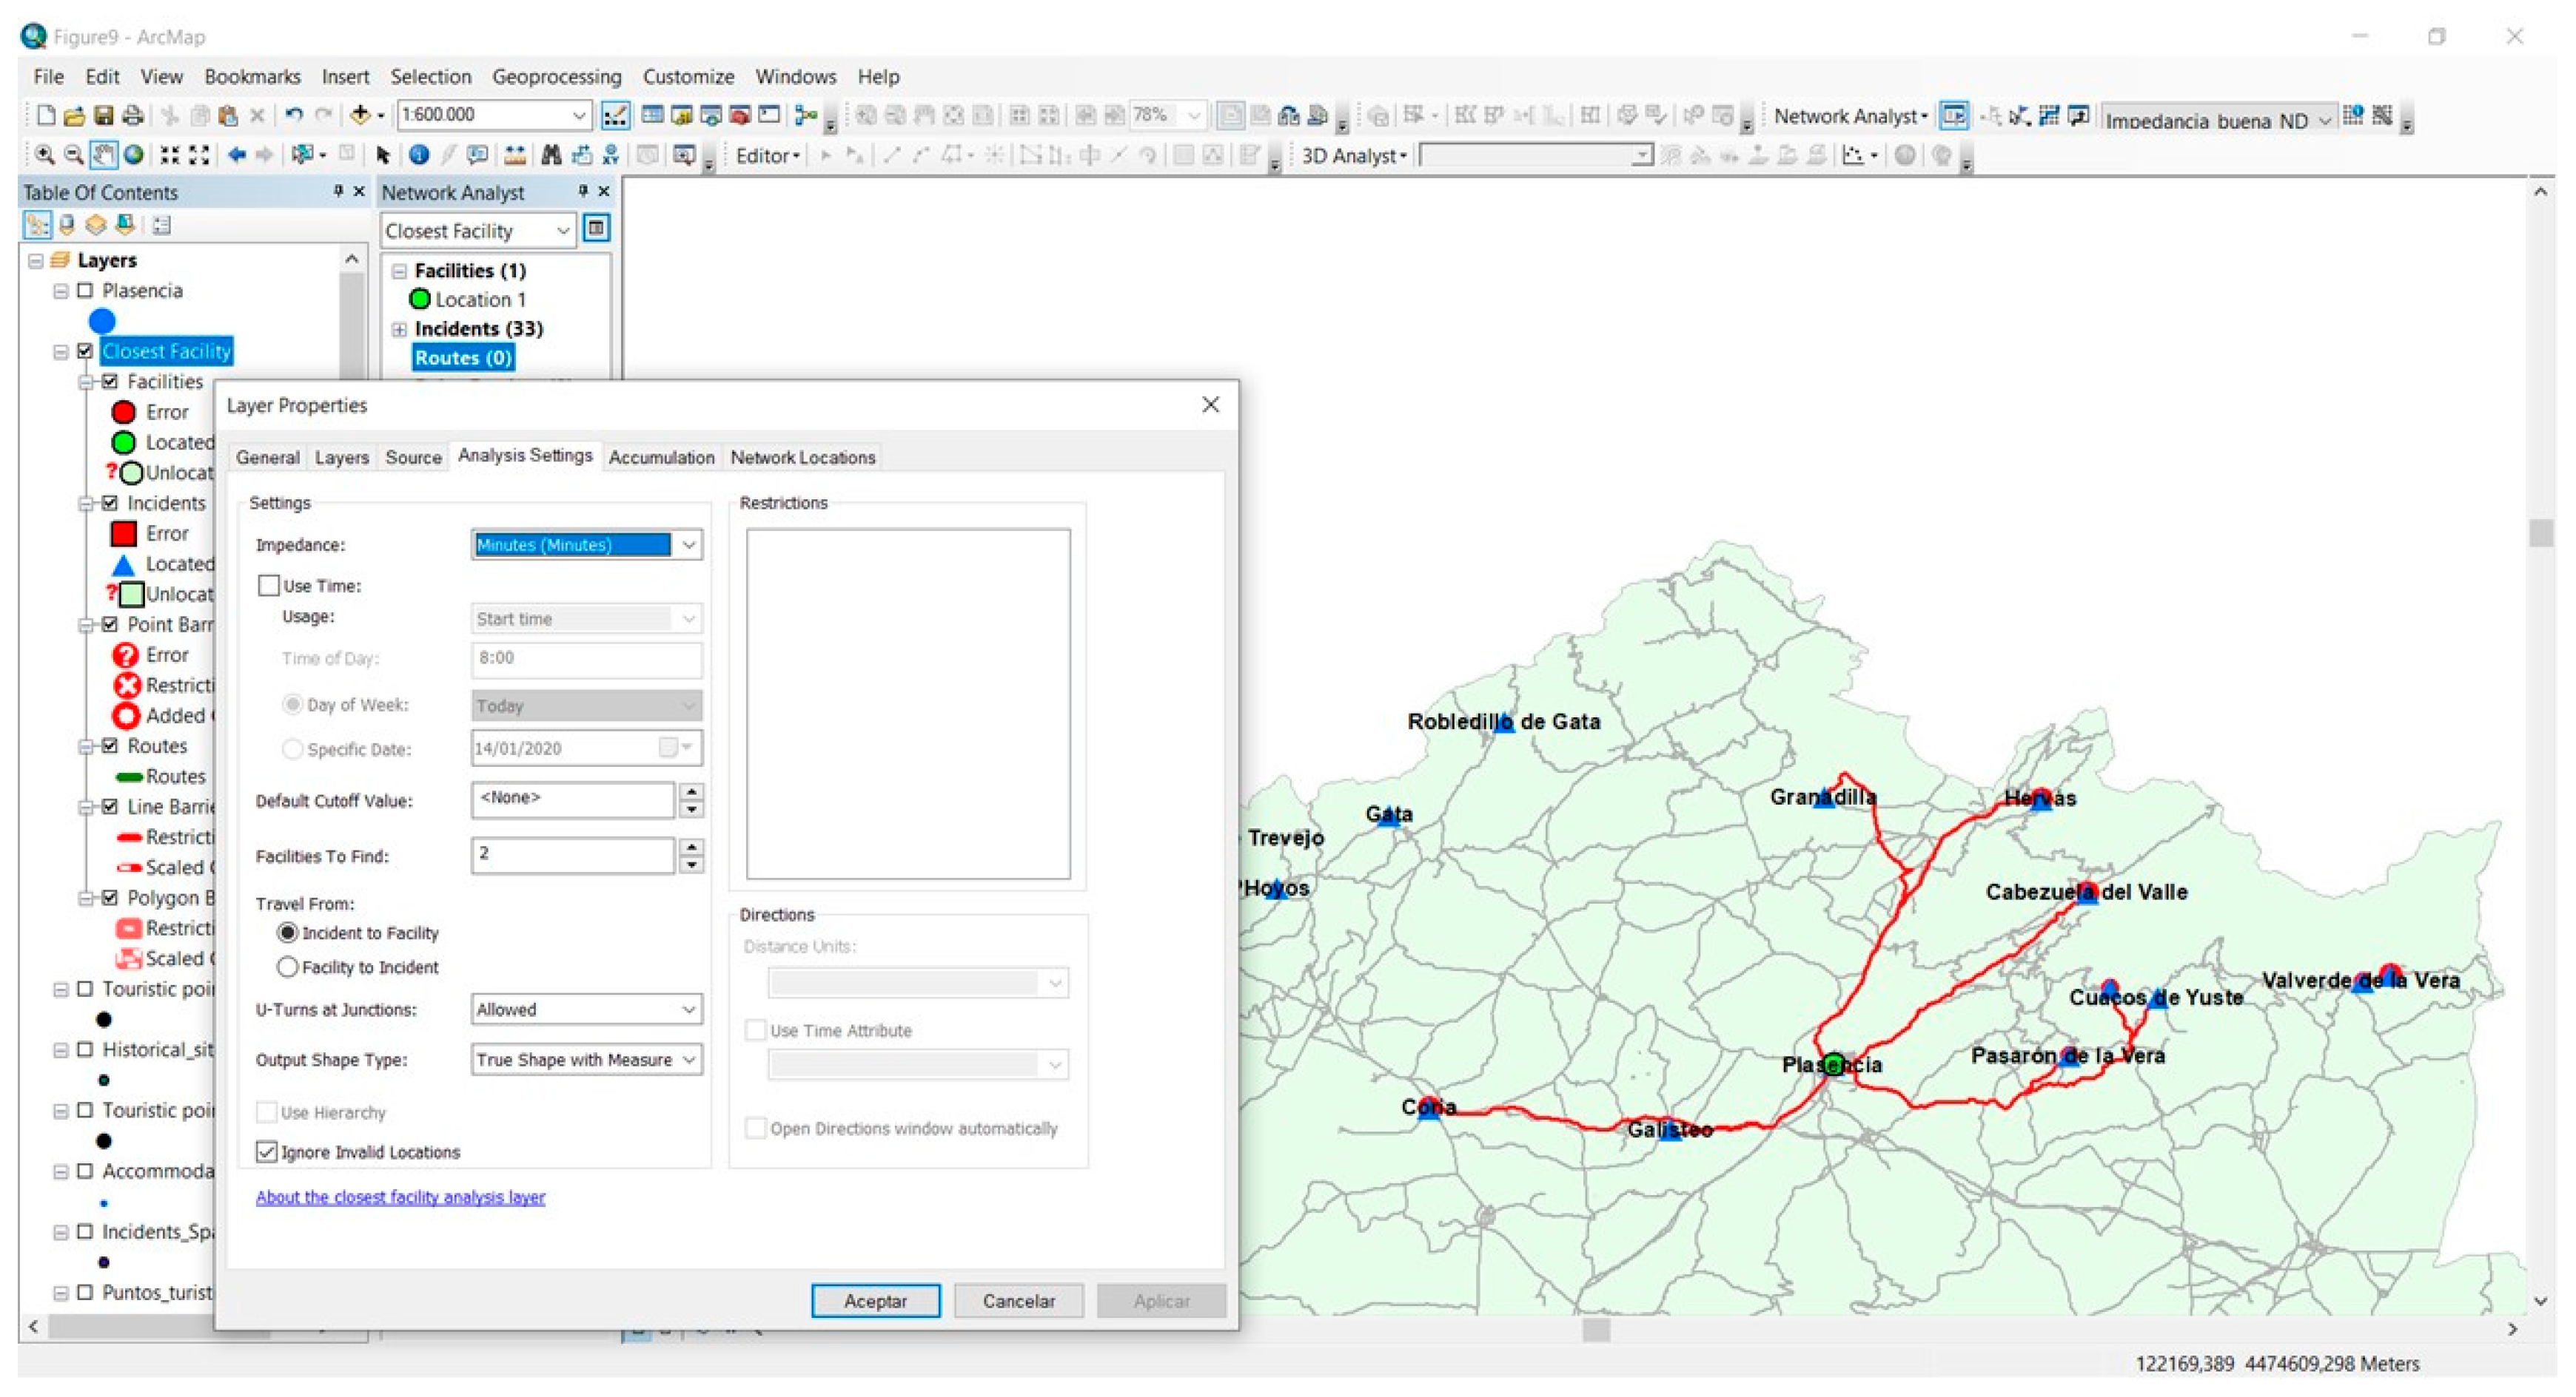Enable the Use Time checkbox

[268, 586]
